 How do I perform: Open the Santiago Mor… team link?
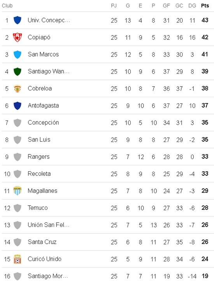coord(48,276)
